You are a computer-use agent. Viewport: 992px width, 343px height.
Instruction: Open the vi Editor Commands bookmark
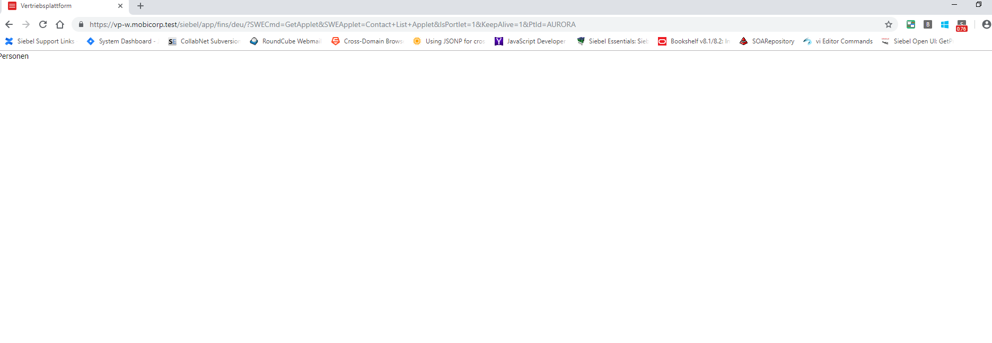pyautogui.click(x=838, y=41)
